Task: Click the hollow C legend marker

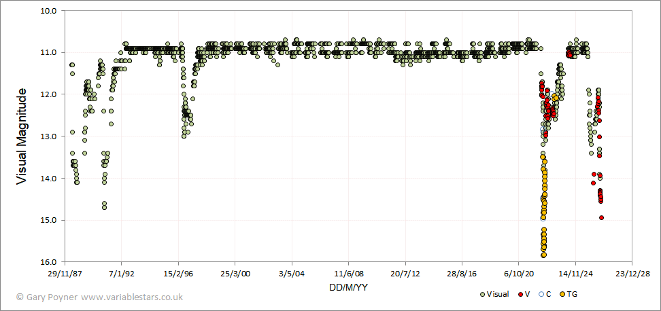Action: pyautogui.click(x=542, y=294)
